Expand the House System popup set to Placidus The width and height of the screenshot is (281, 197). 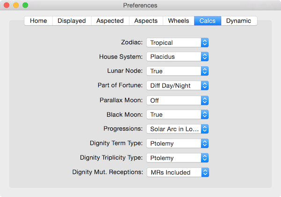(177, 56)
